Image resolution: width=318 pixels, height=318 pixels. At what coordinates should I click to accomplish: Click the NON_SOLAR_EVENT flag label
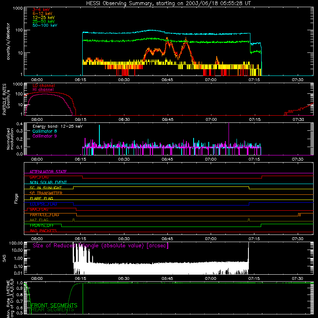tap(48, 182)
